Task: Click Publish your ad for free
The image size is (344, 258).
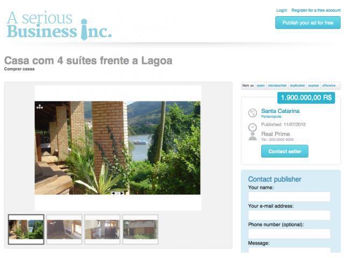Action: coord(308,23)
